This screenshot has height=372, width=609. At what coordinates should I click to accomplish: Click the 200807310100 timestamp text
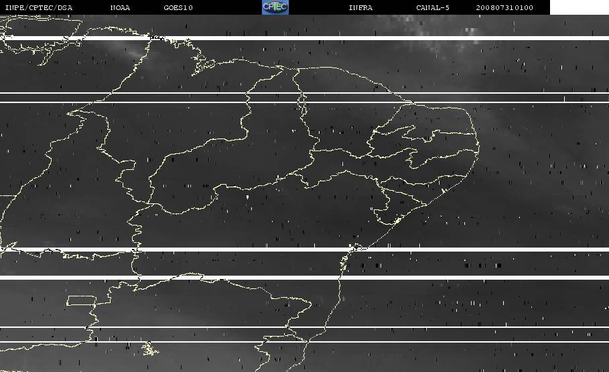tap(504, 7)
